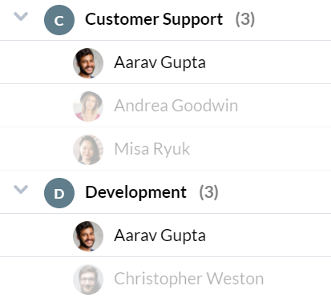Open the Andrea Goodwin name entry
The width and height of the screenshot is (331, 298).
[176, 106]
